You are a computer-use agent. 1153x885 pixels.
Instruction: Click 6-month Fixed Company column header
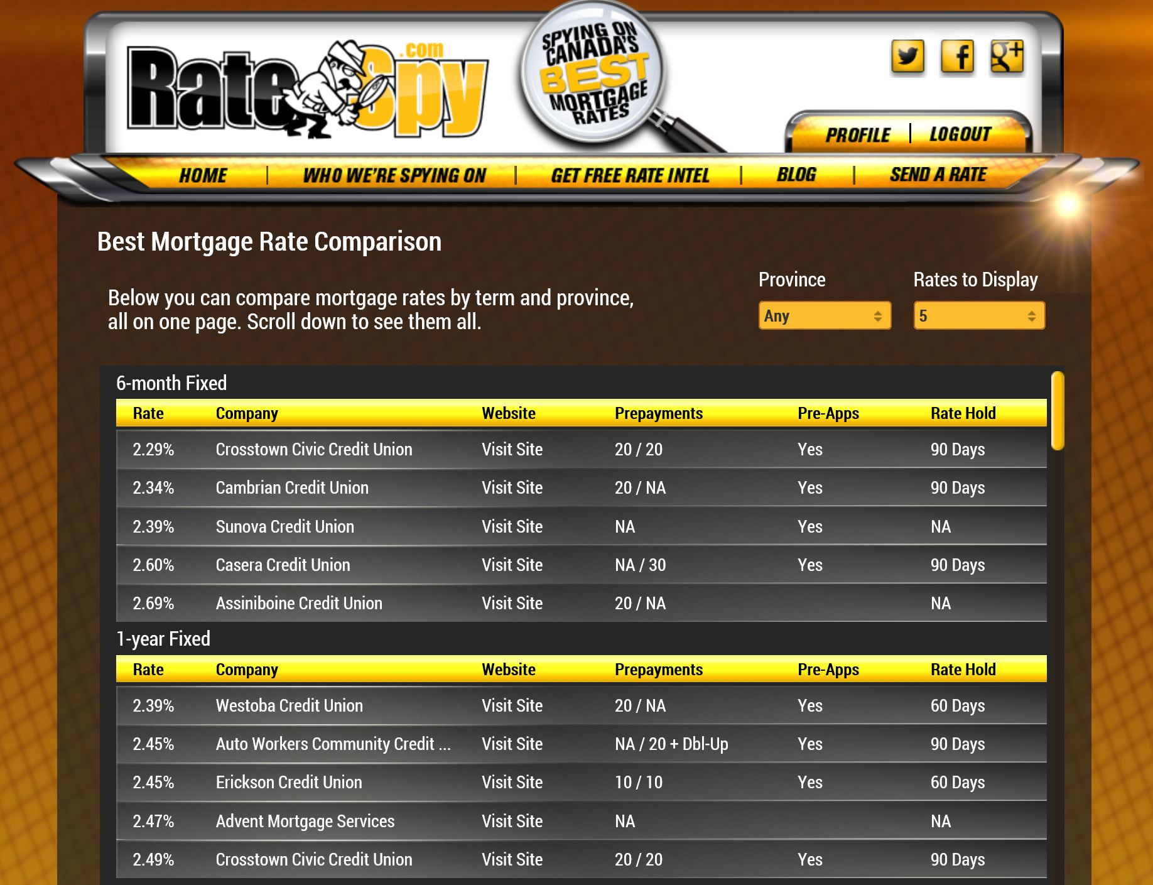point(247,413)
